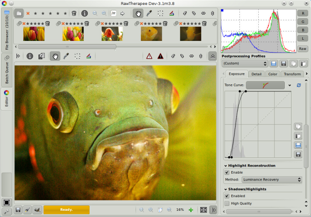Check the High Quality checkbox
311x217 pixels.
pyautogui.click(x=227, y=203)
